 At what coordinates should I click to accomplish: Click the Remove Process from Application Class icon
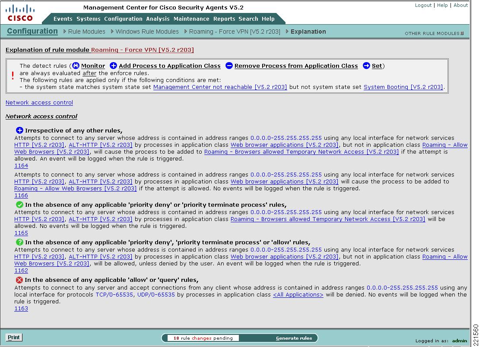(x=229, y=66)
